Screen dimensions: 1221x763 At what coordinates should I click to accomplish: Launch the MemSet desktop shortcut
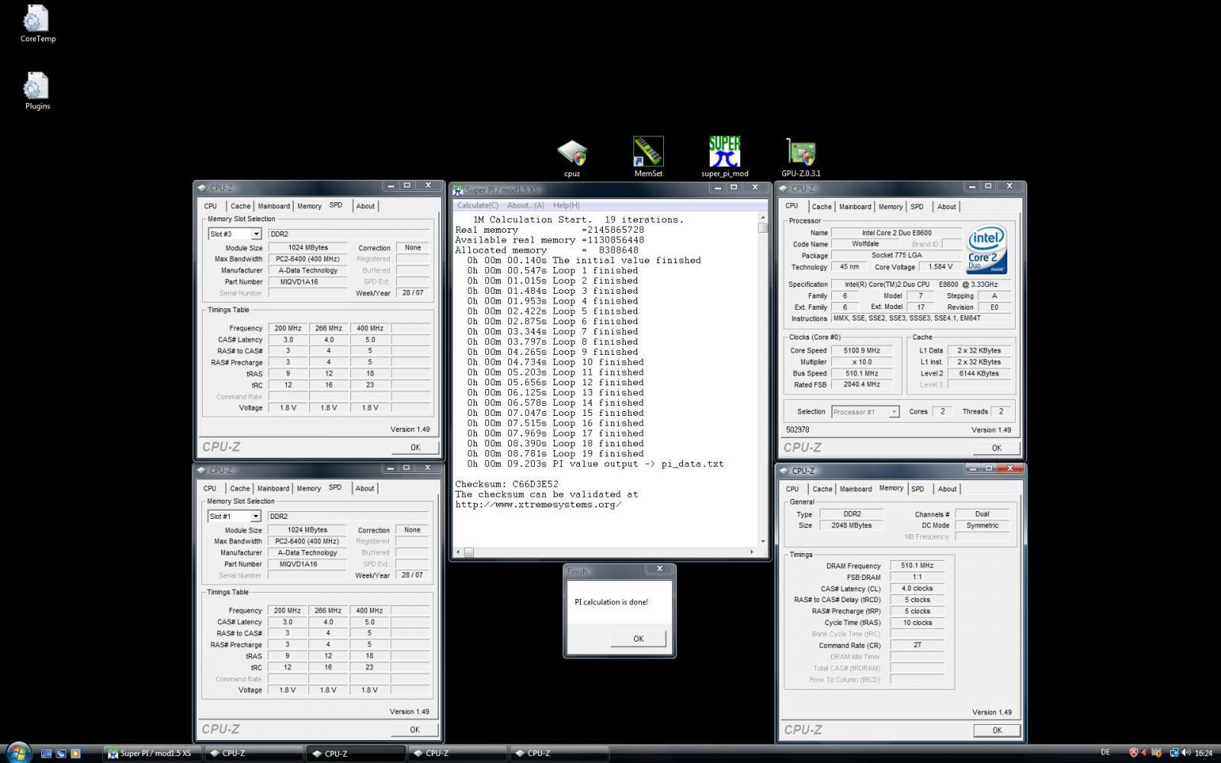(648, 156)
